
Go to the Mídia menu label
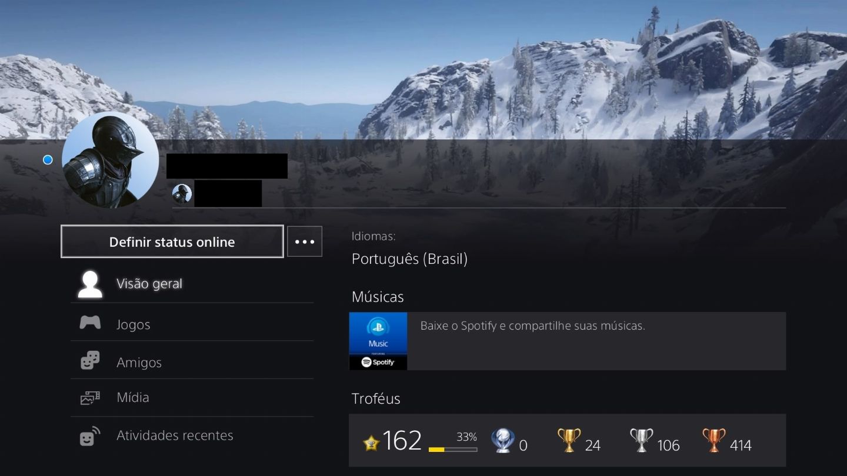133,397
